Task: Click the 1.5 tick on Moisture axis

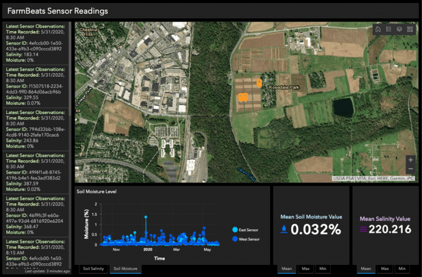Action: [x=94, y=214]
